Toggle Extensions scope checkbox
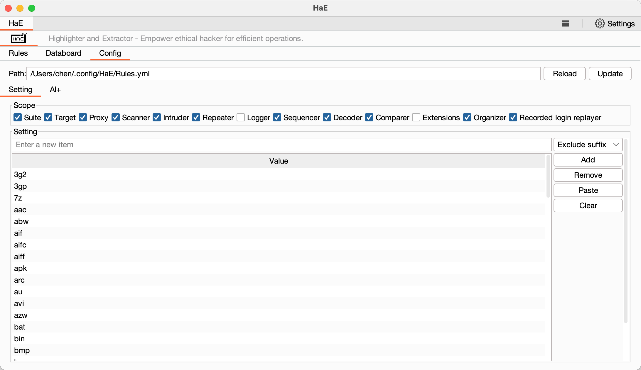The height and width of the screenshot is (370, 641). (x=416, y=118)
